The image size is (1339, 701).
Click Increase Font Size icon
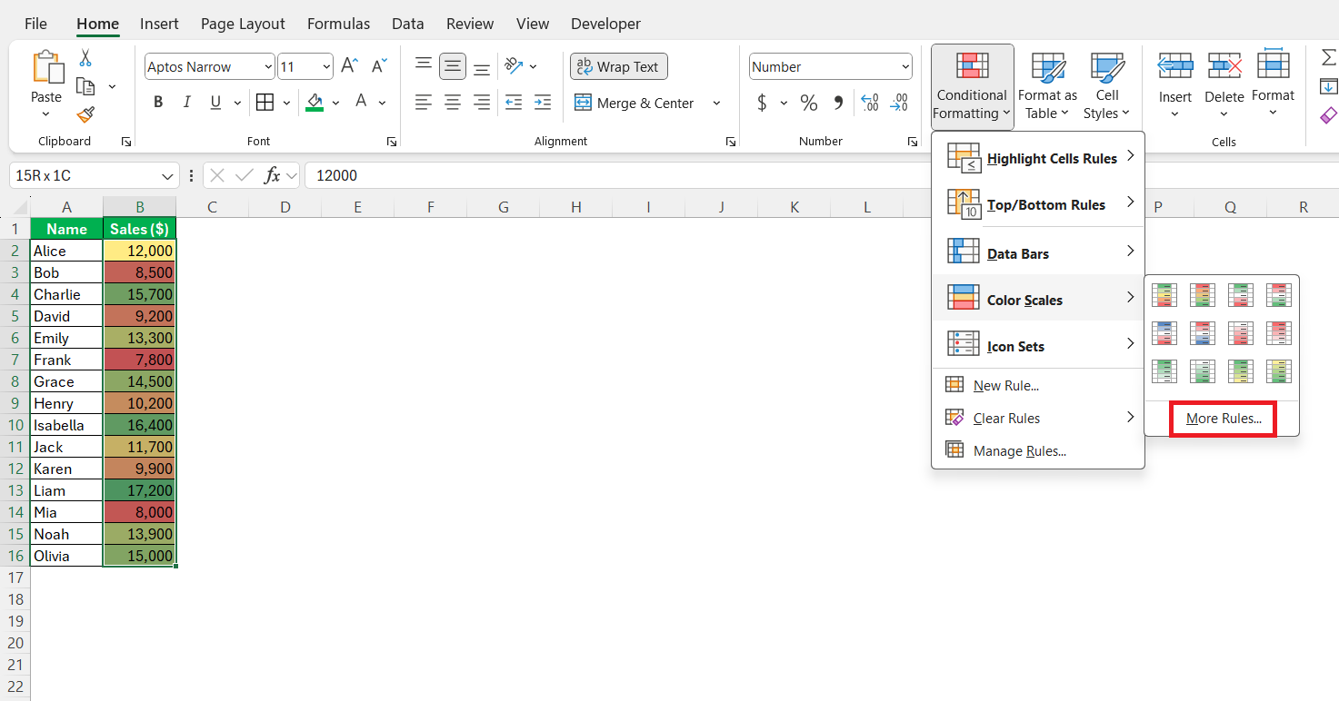(349, 66)
